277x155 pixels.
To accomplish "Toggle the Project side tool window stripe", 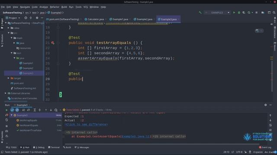I will click(x=2, y=24).
